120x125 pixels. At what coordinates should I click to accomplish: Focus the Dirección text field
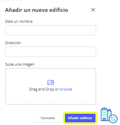[x=50, y=52]
